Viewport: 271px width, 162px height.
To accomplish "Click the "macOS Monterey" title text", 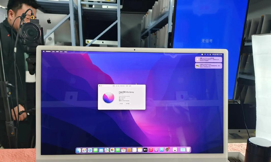I will click(126, 92).
